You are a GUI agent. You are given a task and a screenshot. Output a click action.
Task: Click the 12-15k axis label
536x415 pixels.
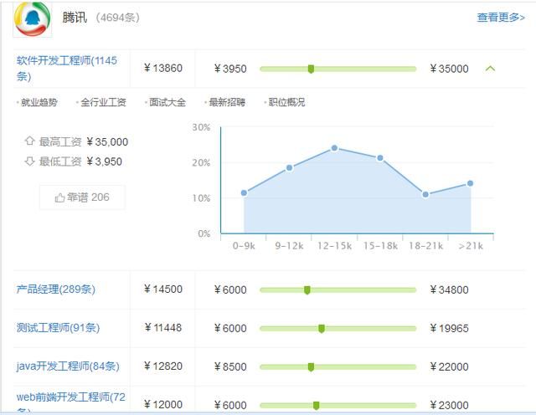point(334,246)
